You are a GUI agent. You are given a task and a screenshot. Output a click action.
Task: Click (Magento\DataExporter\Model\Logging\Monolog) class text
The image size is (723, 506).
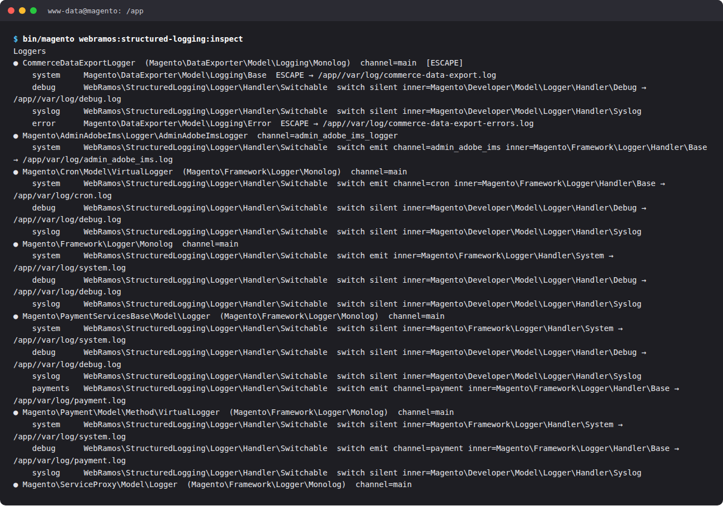click(x=247, y=63)
